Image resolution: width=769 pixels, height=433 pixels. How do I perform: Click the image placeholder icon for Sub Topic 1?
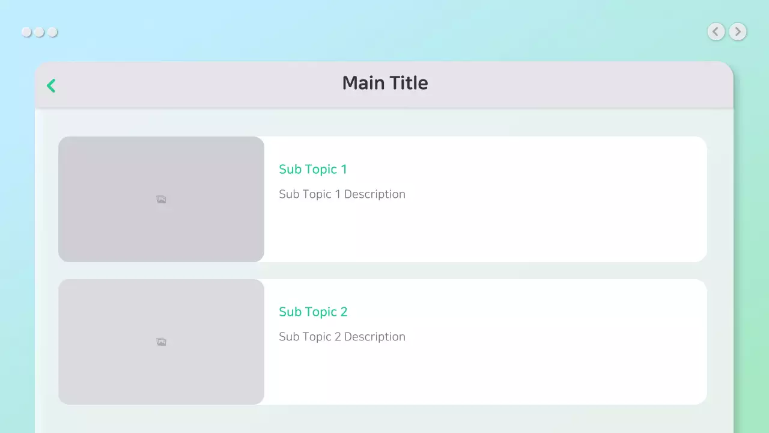point(161,200)
